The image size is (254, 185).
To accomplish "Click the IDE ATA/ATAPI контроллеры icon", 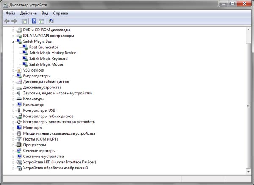I will 19,36.
